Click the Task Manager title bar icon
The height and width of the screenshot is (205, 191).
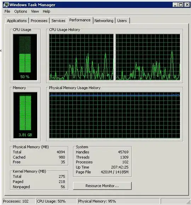(x=6, y=5)
